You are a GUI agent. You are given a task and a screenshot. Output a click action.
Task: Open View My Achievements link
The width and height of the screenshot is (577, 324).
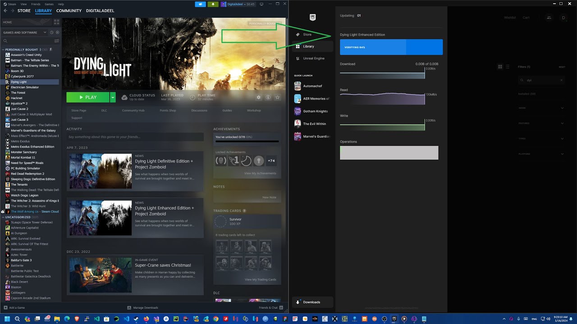(260, 173)
